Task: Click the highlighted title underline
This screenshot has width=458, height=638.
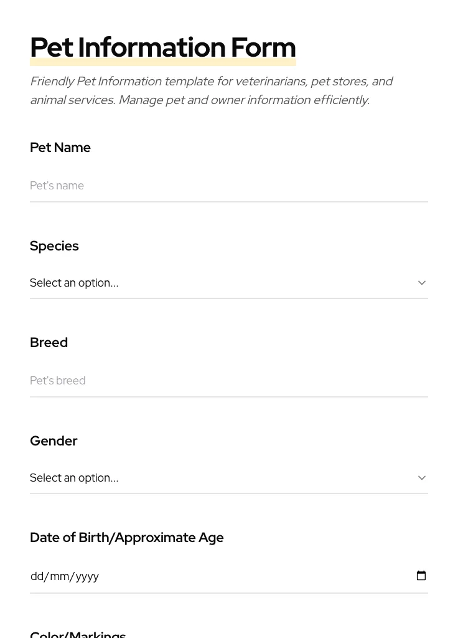Action: (x=162, y=62)
